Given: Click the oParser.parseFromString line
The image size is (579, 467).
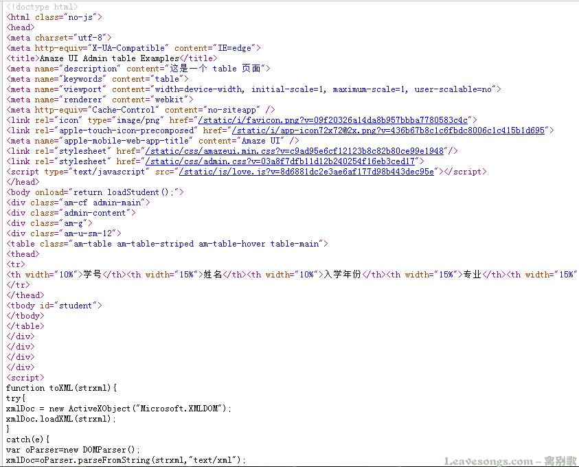Looking at the screenshot, I should (126, 460).
